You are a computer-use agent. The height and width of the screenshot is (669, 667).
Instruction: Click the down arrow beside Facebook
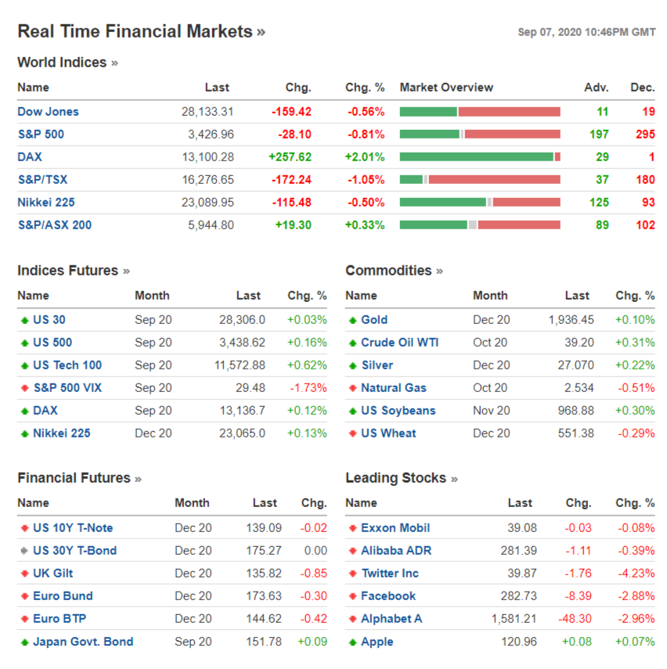pos(353,596)
